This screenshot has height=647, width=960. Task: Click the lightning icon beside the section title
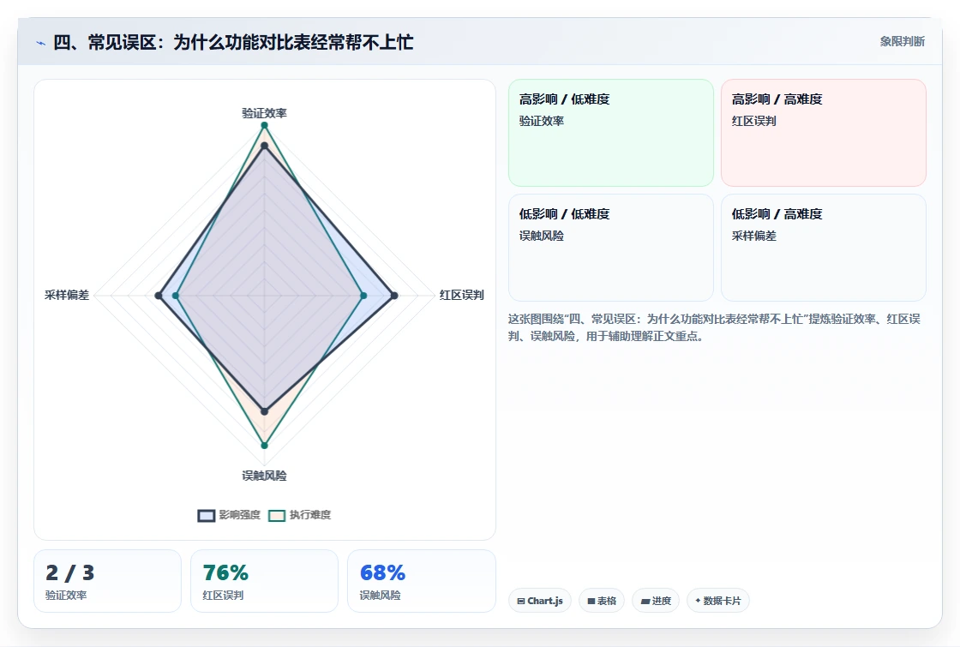41,43
